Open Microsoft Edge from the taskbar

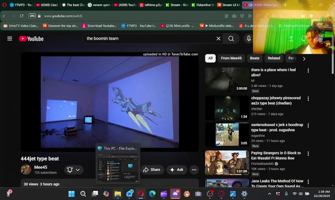152,194
